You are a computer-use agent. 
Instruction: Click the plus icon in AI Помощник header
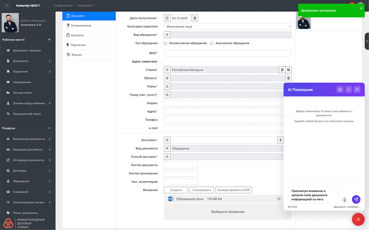348,90
